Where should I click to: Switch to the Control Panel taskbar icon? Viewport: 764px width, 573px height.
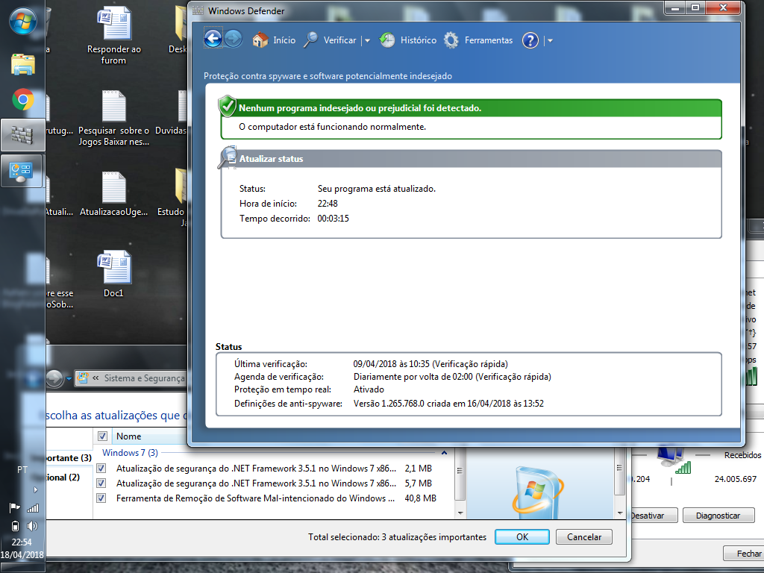point(22,171)
